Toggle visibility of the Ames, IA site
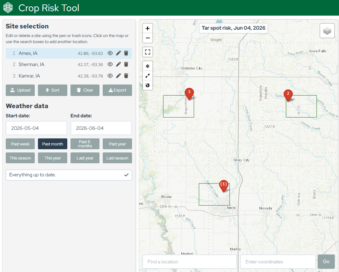339x272 pixels. 110,53
